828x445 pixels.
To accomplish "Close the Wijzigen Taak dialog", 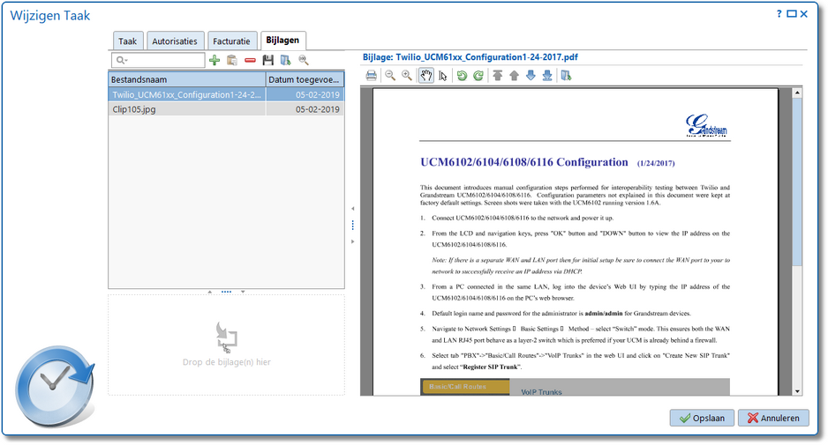I will 803,14.
